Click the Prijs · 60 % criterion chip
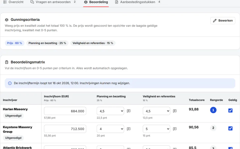Screen dimensions: 240x149 click(x=14, y=43)
